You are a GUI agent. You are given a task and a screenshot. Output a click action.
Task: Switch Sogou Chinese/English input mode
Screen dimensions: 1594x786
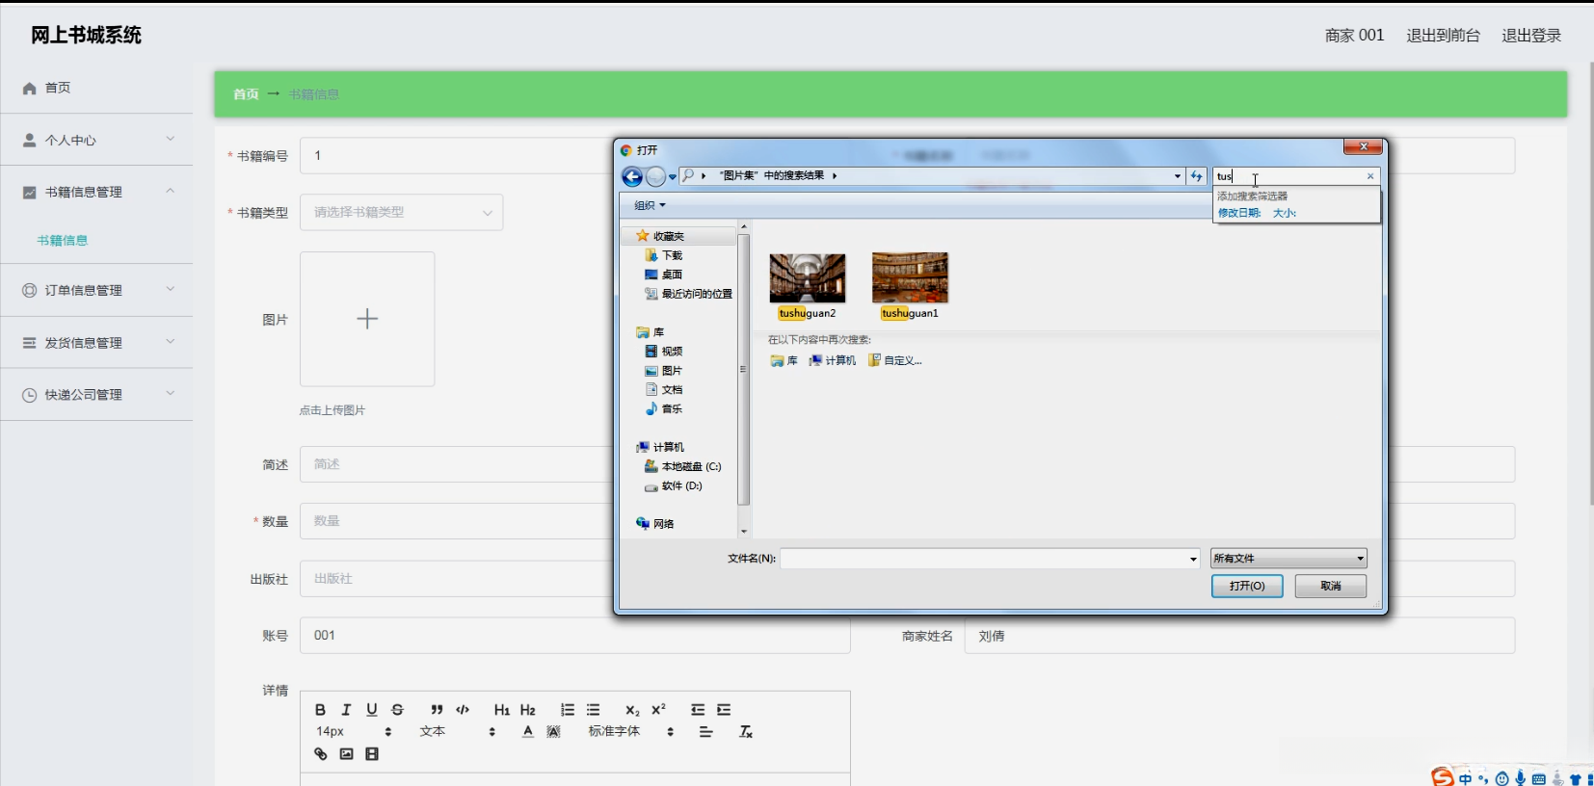tap(1465, 779)
